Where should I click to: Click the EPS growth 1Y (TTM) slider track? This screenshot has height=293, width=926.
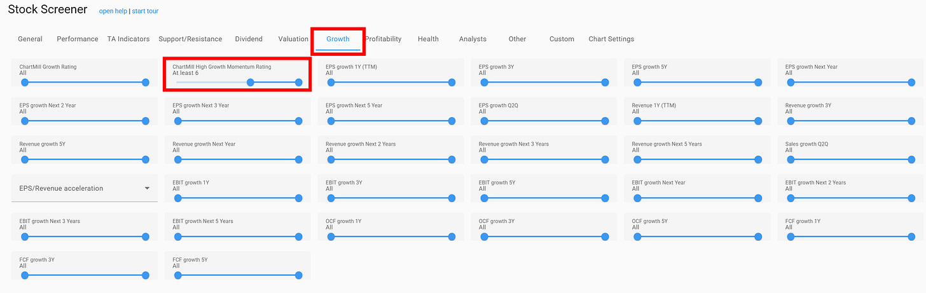[391, 83]
